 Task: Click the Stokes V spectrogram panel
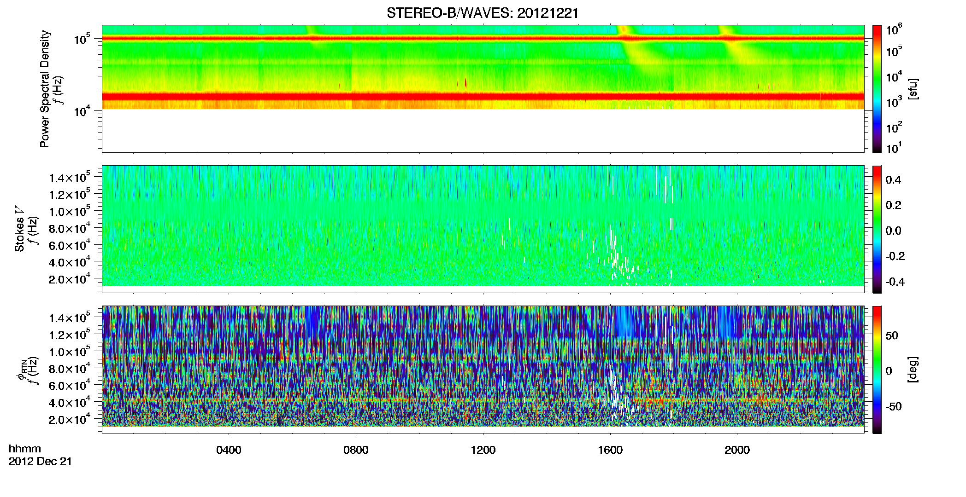point(483,229)
